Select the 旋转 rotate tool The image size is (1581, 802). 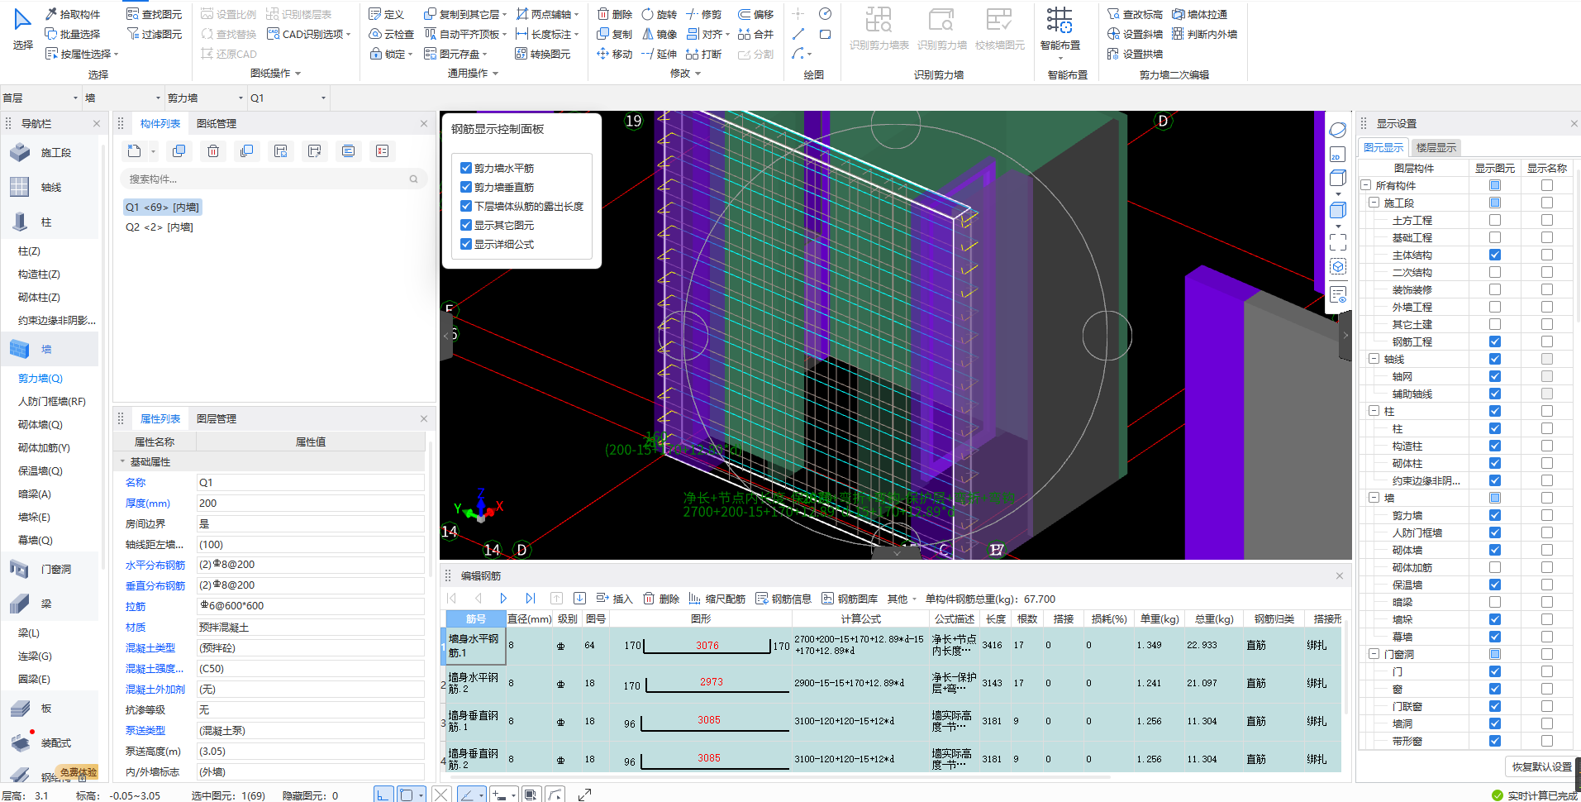(659, 14)
